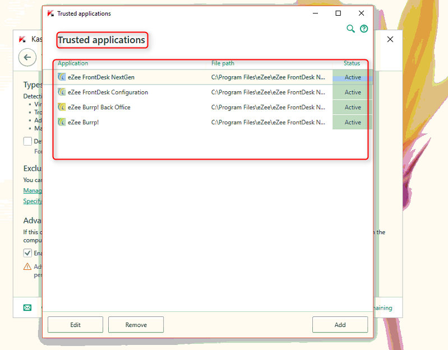Click Active status of eZee FrontDesk Configuration
This screenshot has width=448, height=350.
tap(353, 92)
